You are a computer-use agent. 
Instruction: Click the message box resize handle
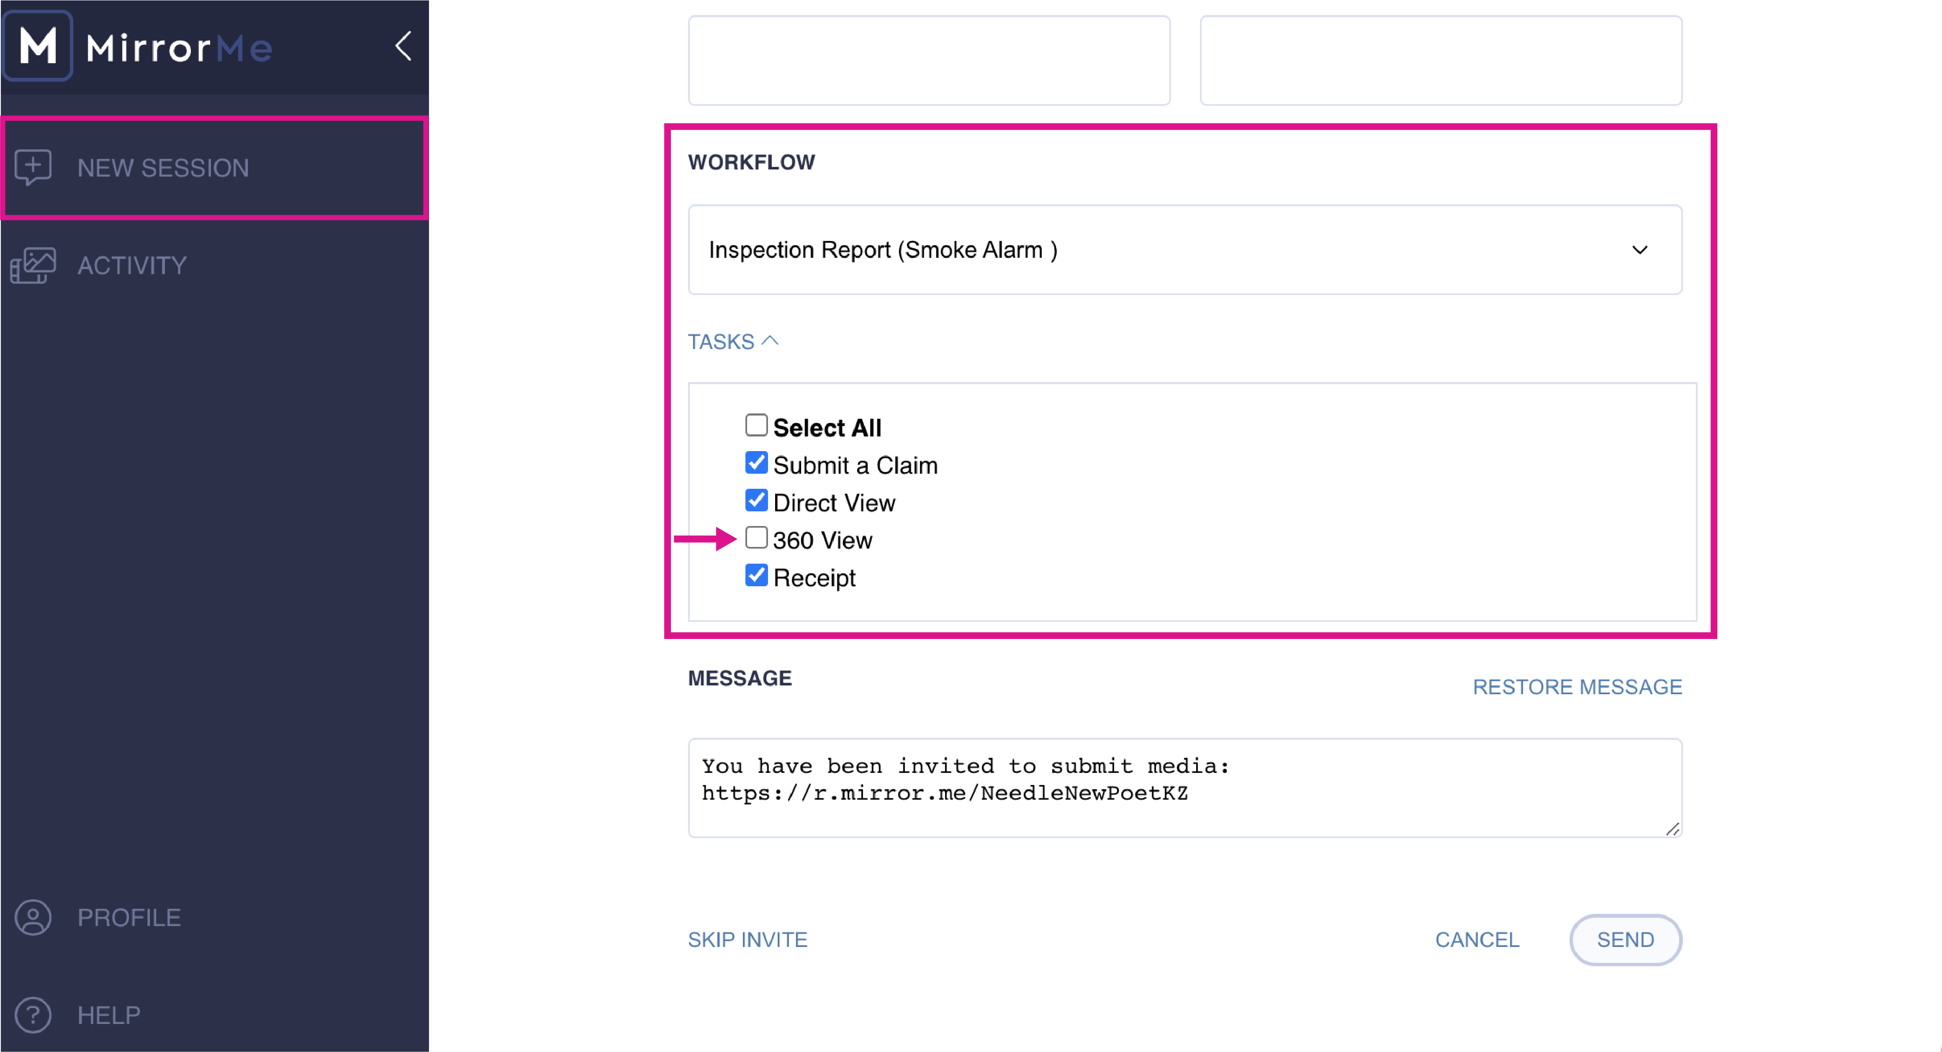pos(1672,828)
